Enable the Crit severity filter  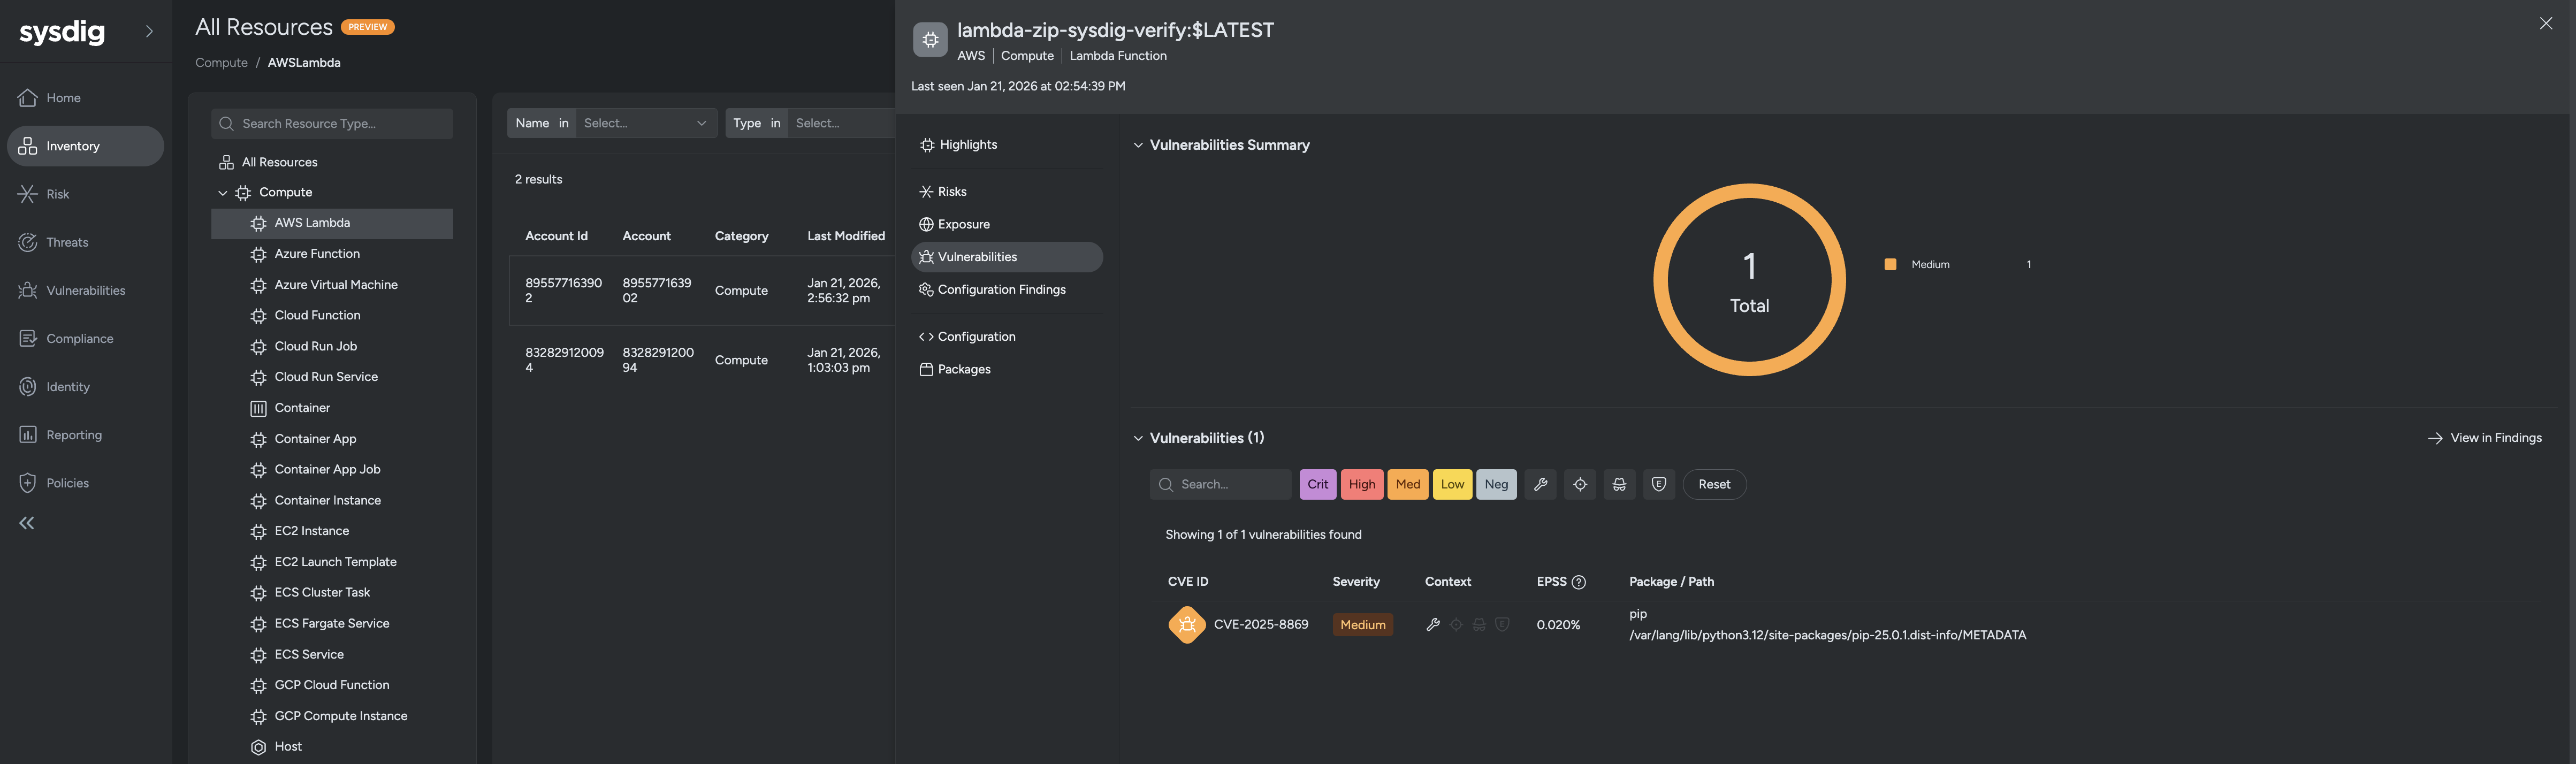(x=1317, y=484)
